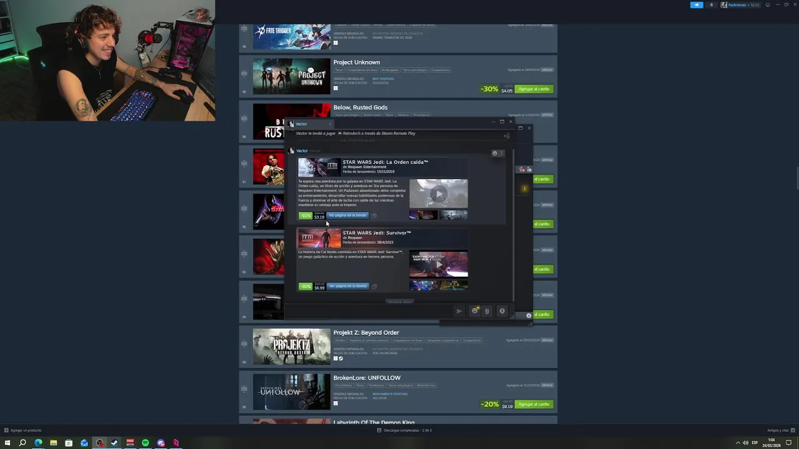This screenshot has height=449, width=799.
Task: Open the emoji picker in the chat window
Action: click(x=474, y=311)
